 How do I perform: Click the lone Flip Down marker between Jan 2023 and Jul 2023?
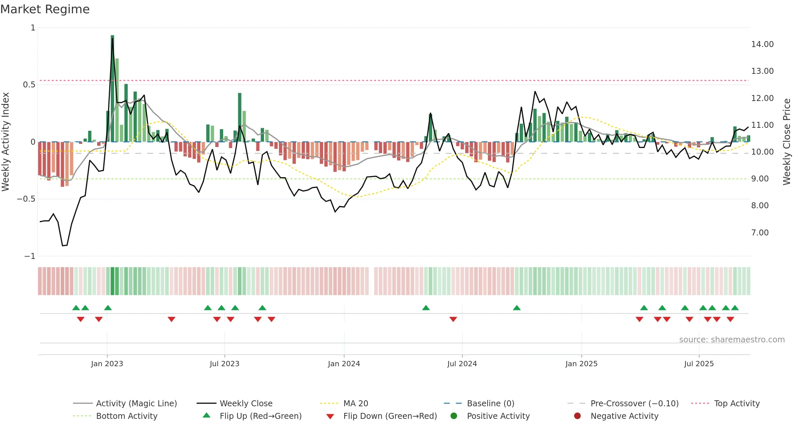[171, 319]
